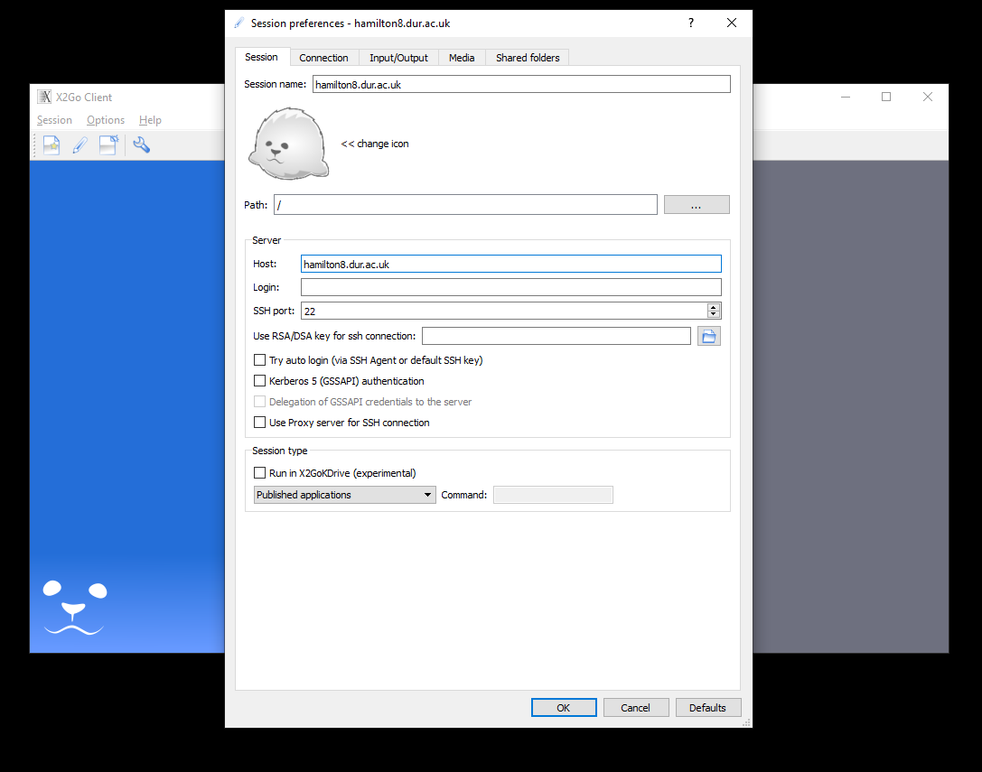Toggle Run in X2GoKDrive (experimental)
Viewport: 982px width, 772px height.
click(259, 473)
